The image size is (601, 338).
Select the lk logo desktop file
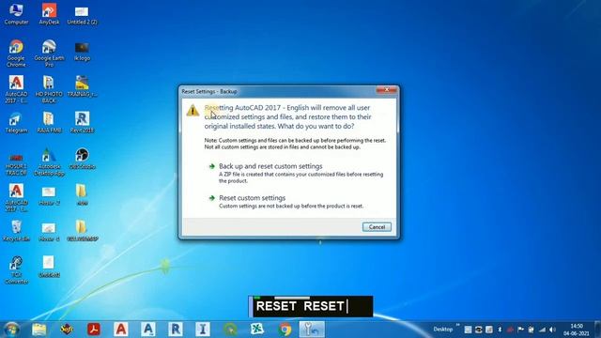point(82,52)
